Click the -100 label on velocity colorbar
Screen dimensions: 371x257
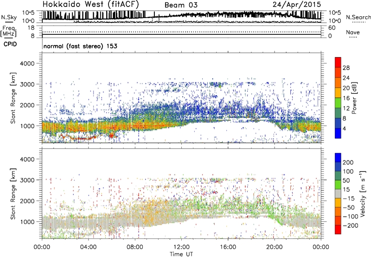(x=350, y=217)
